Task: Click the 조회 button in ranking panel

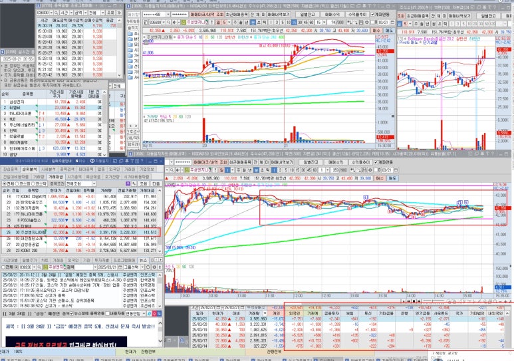Action: pos(143,183)
